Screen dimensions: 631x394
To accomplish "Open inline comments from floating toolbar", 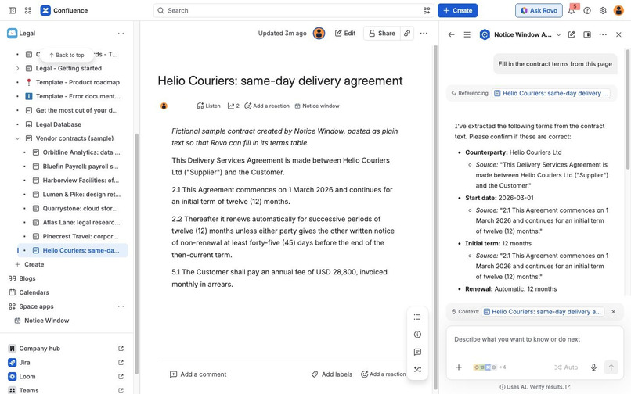I will tap(417, 352).
